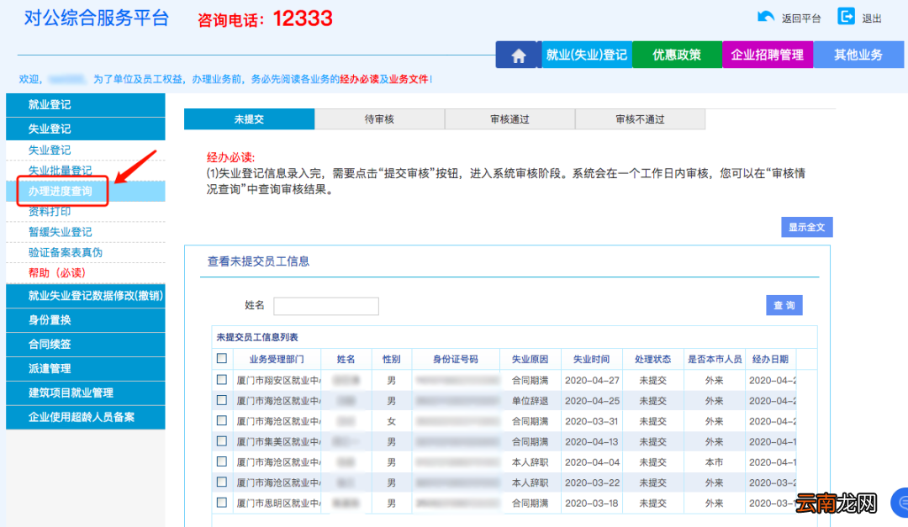
Task: Open the 经办必读 red link
Action: [359, 79]
